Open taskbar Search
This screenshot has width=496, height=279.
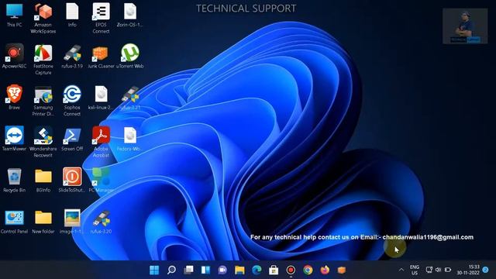pyautogui.click(x=171, y=270)
